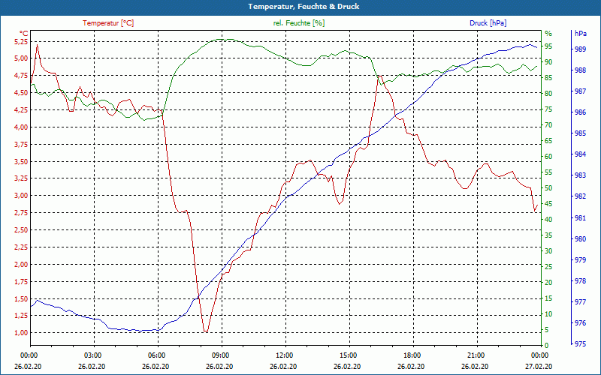Click the '5,00' temperature axis value

[21, 58]
